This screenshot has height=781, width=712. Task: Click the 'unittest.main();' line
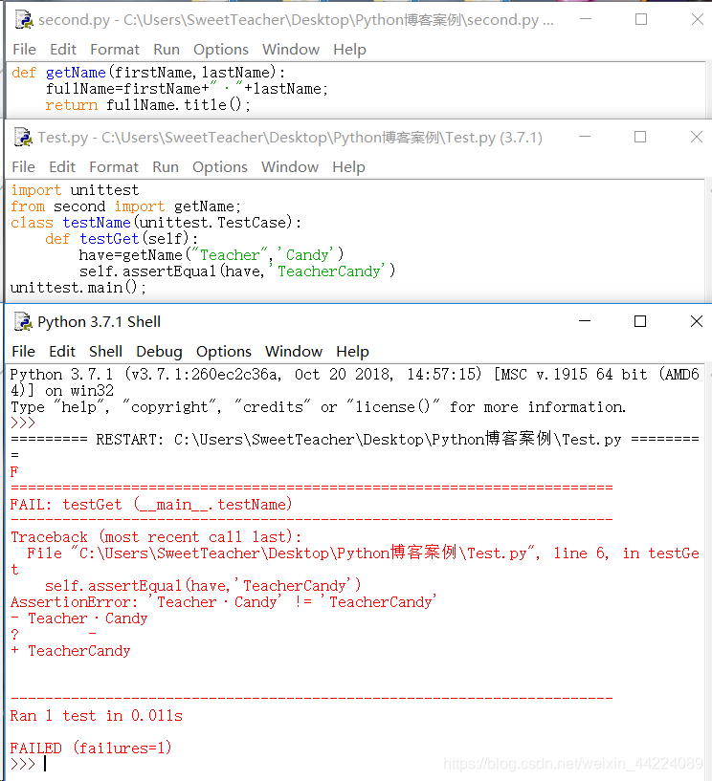pyautogui.click(x=78, y=288)
